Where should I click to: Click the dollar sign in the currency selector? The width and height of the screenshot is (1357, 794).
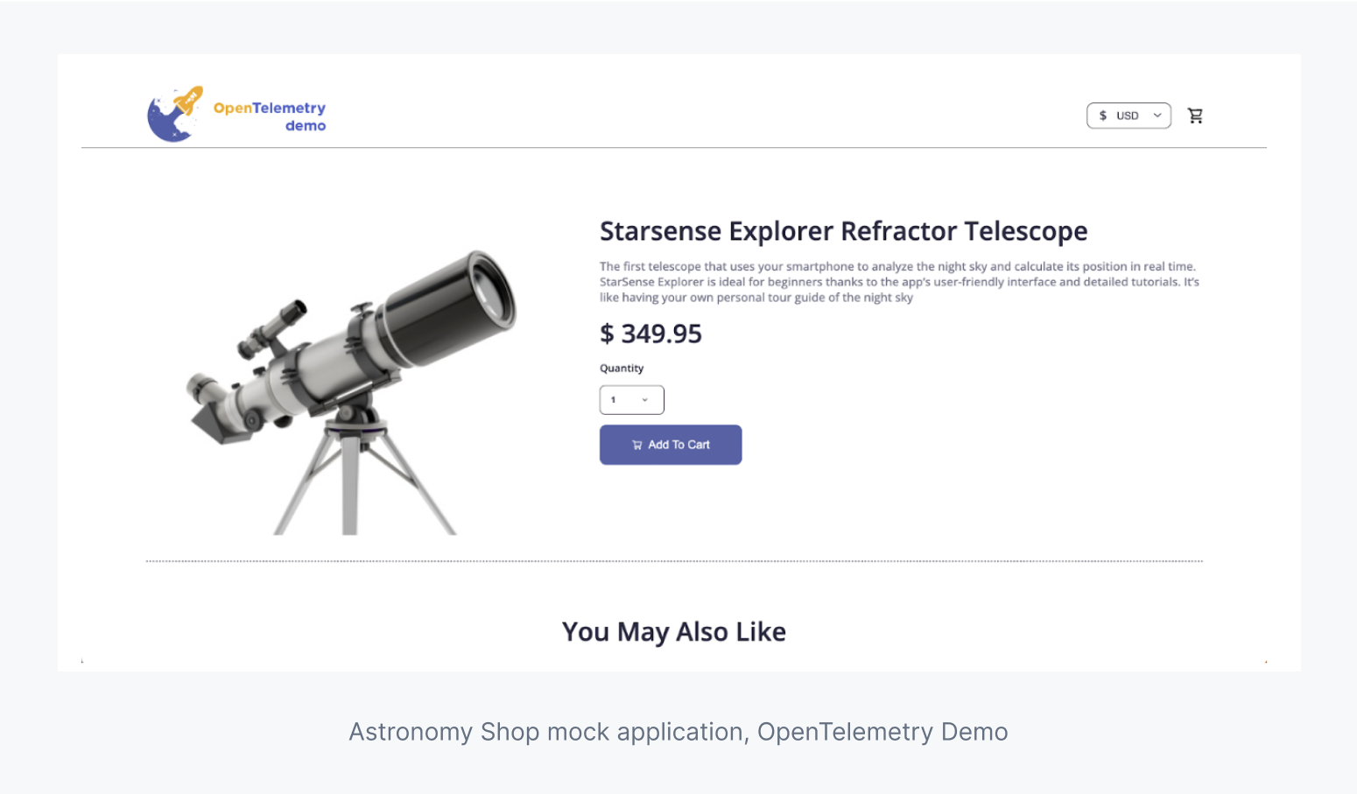click(1103, 115)
